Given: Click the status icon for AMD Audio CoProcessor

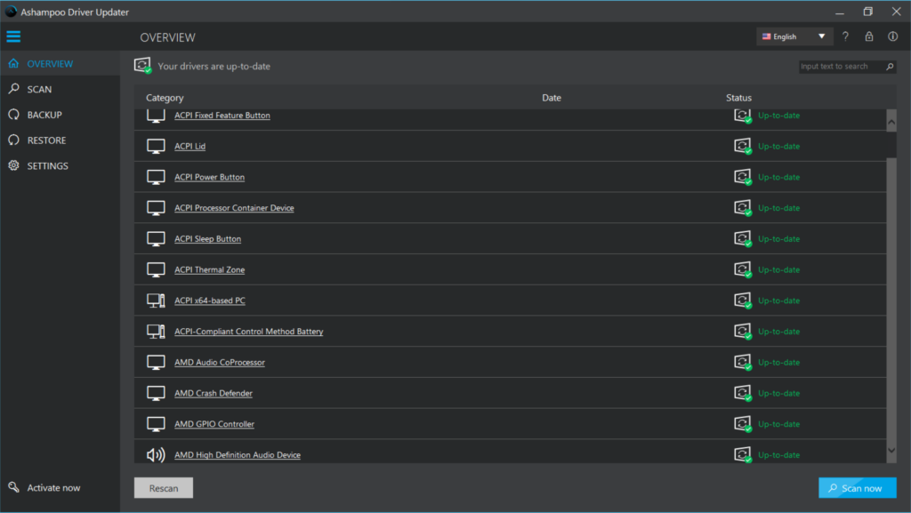Looking at the screenshot, I should pyautogui.click(x=743, y=362).
